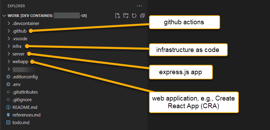The height and width of the screenshot is (130, 270).
Task: Expand the .devcontainer folder chevron
Action: pos(9,23)
